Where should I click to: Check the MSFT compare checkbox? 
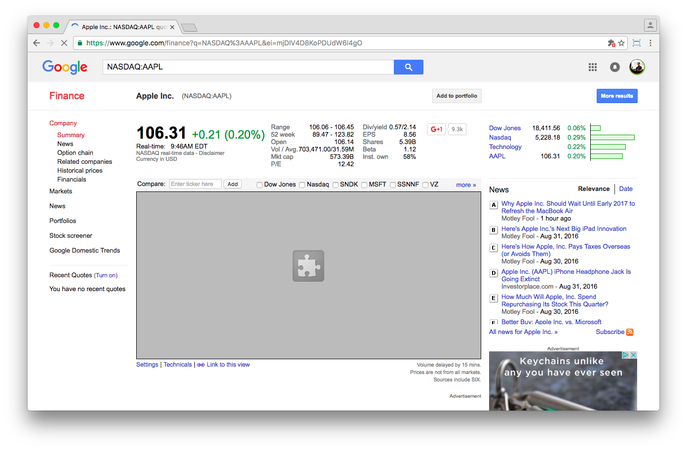click(x=364, y=185)
